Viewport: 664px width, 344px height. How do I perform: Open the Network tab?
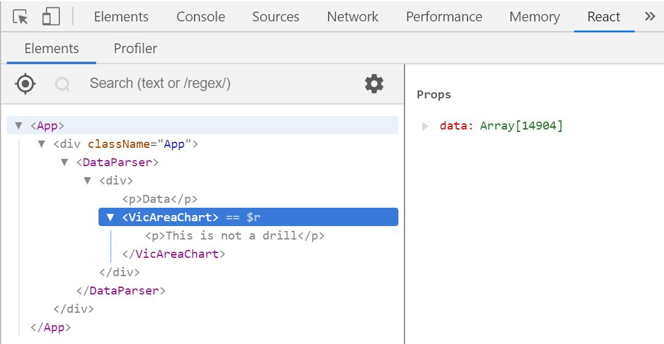(353, 16)
